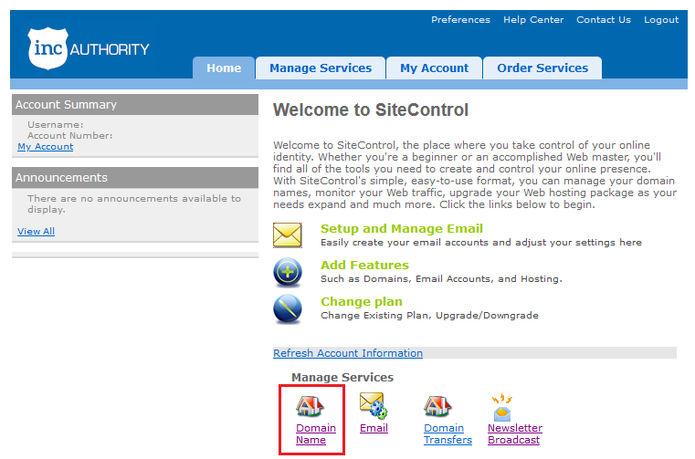
Task: Open the Add Features heading link
Action: point(364,265)
